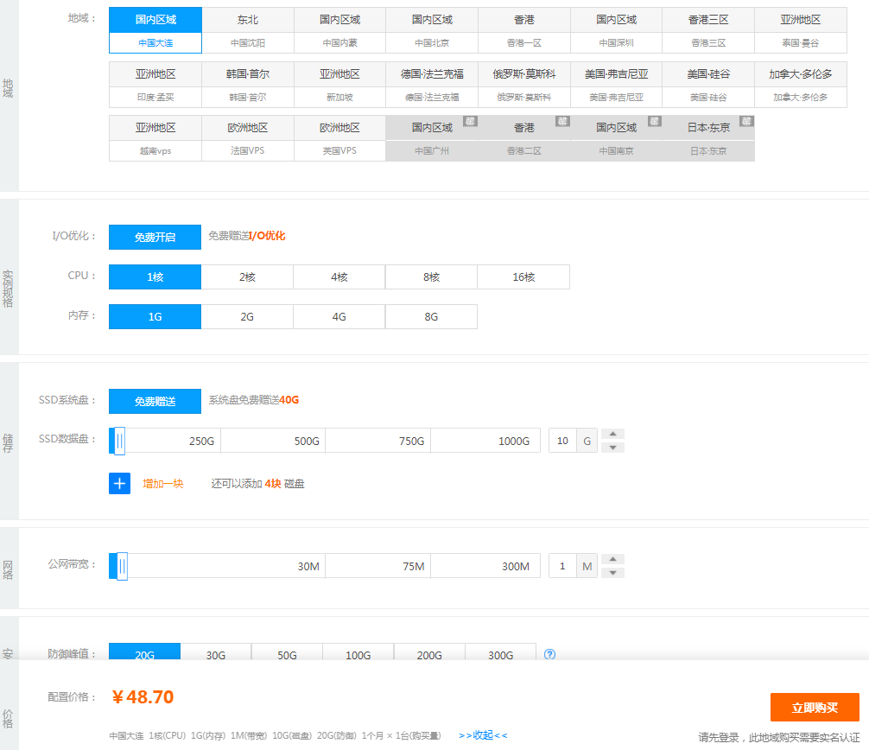Click the sold-out badge on 日本·东京
Viewport: 869px width, 750px height.
745,122
